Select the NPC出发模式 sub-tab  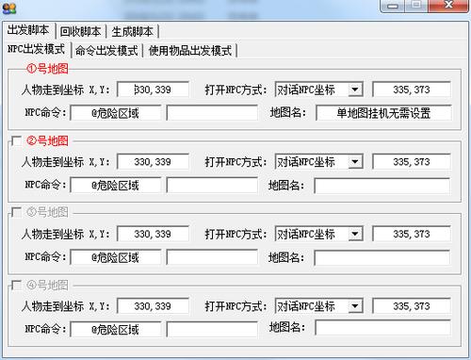(37, 49)
